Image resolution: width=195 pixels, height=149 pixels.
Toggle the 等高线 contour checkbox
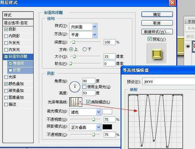11,63
